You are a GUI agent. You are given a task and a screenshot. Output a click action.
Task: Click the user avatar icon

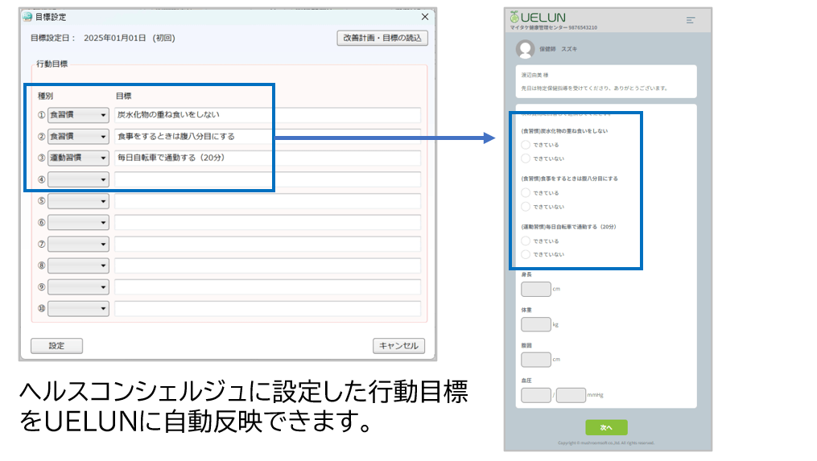point(525,49)
